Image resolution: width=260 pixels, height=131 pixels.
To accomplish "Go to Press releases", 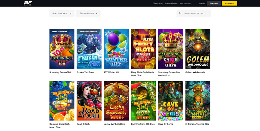I will [x=171, y=3].
